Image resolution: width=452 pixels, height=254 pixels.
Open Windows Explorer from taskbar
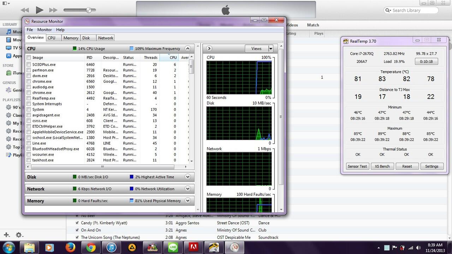click(30, 247)
